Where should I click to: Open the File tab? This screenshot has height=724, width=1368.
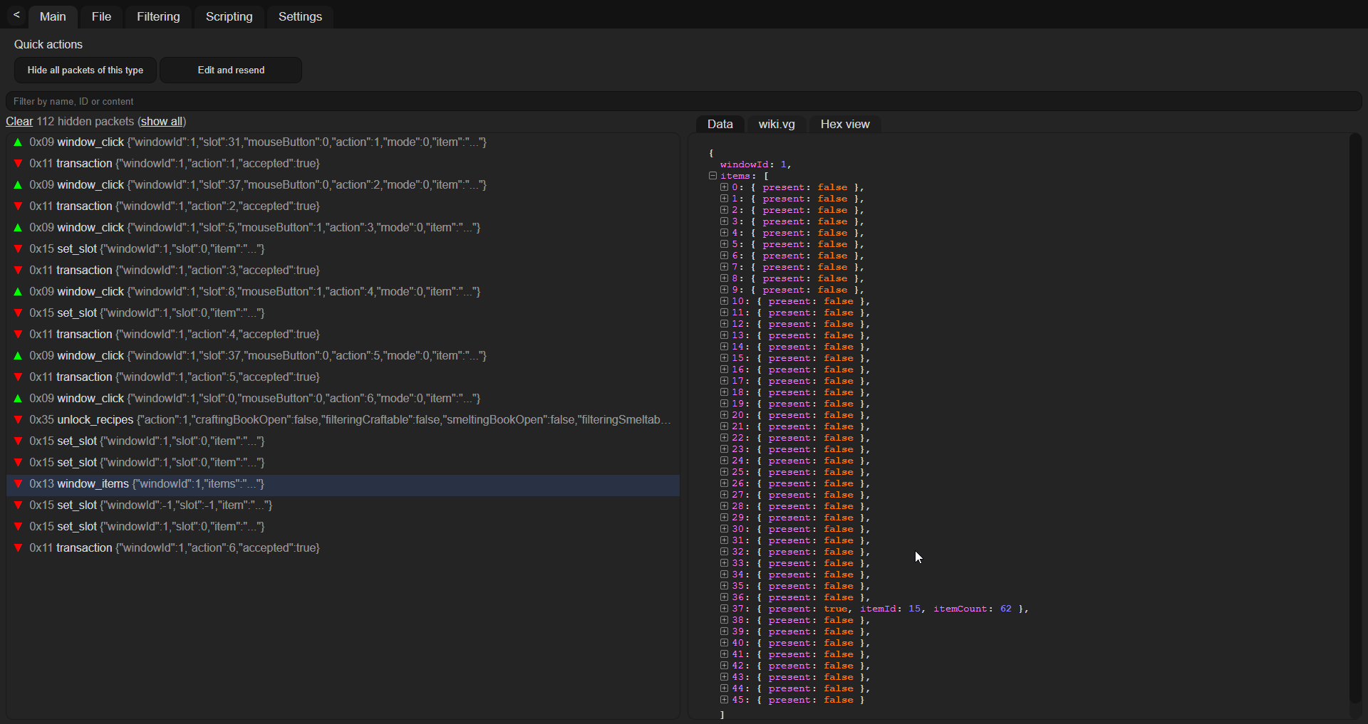click(101, 16)
